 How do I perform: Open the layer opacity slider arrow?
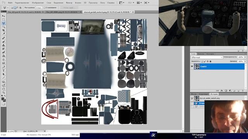[245, 57]
